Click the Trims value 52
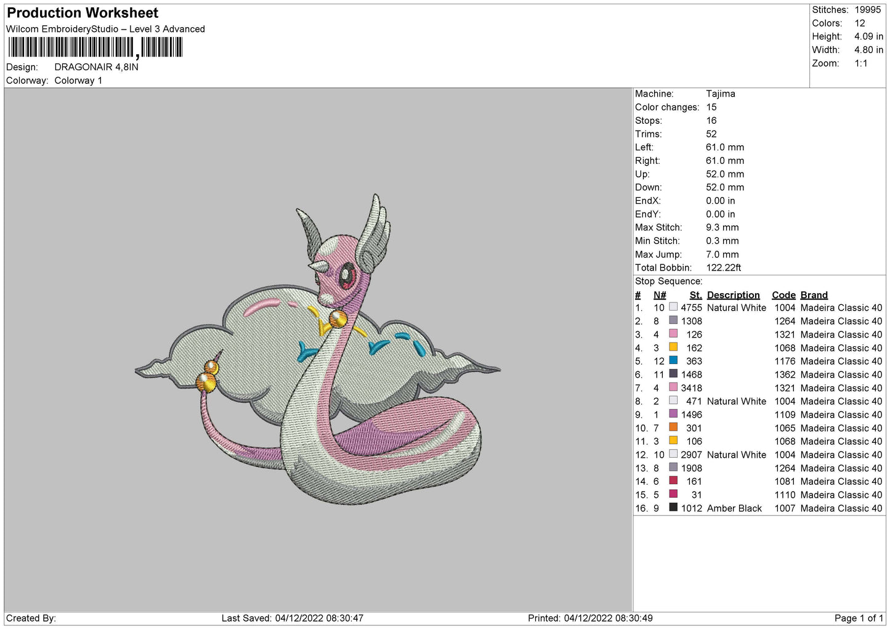Viewport: 890px width, 629px height. point(711,134)
